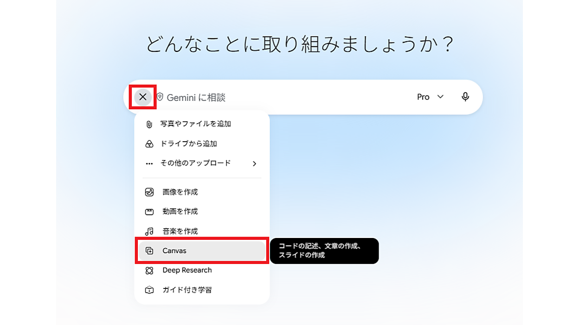The width and height of the screenshot is (579, 325).
Task: Select Deep Research option
Action: coord(202,270)
